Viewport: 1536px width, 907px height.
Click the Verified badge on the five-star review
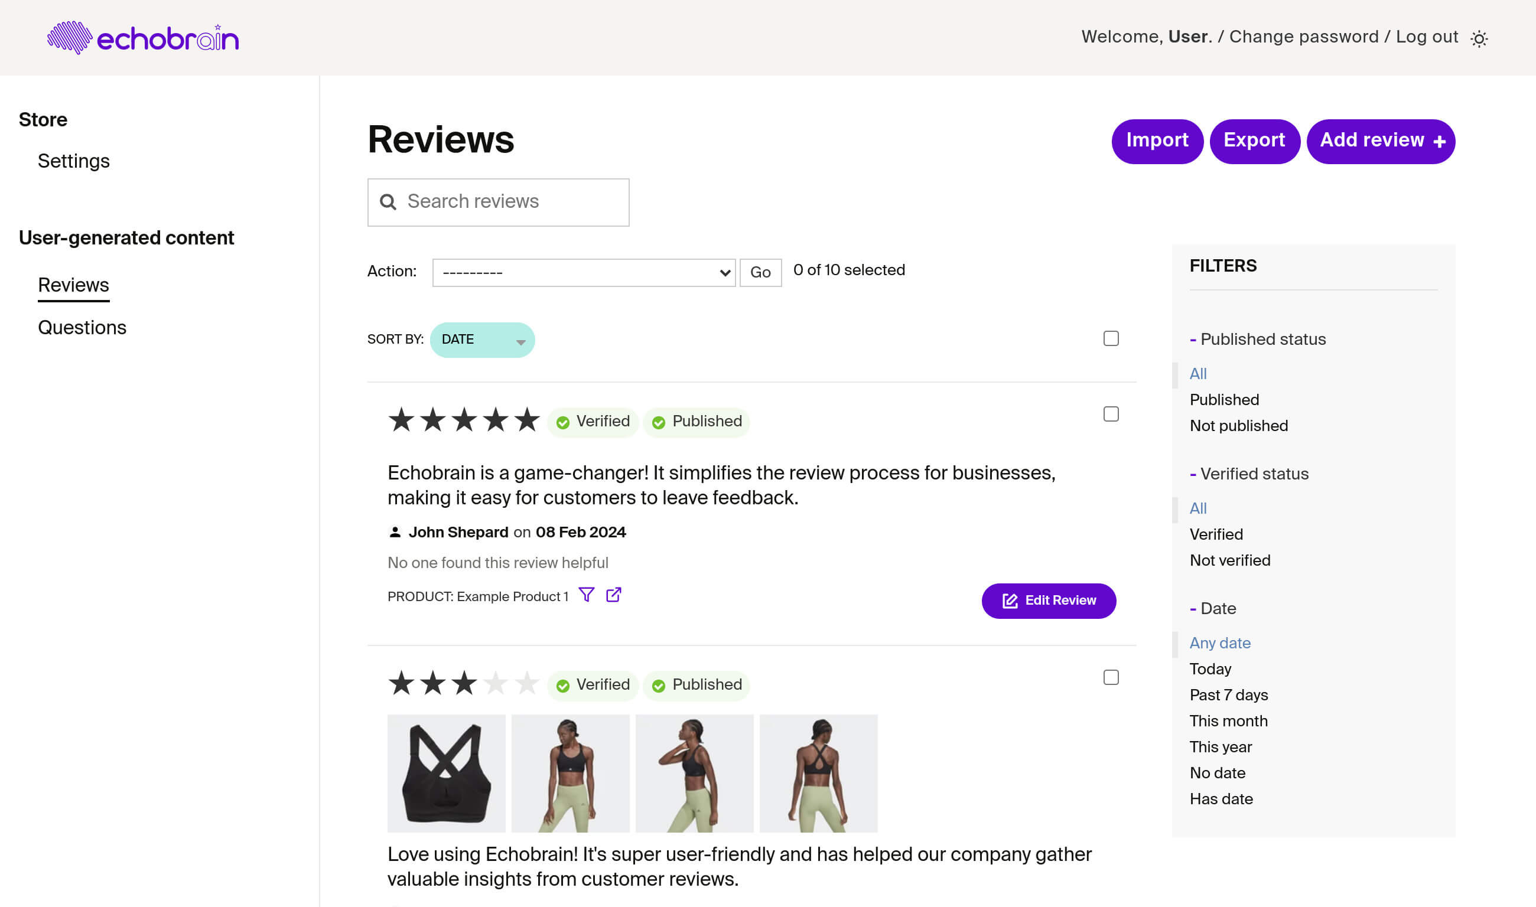click(x=593, y=422)
